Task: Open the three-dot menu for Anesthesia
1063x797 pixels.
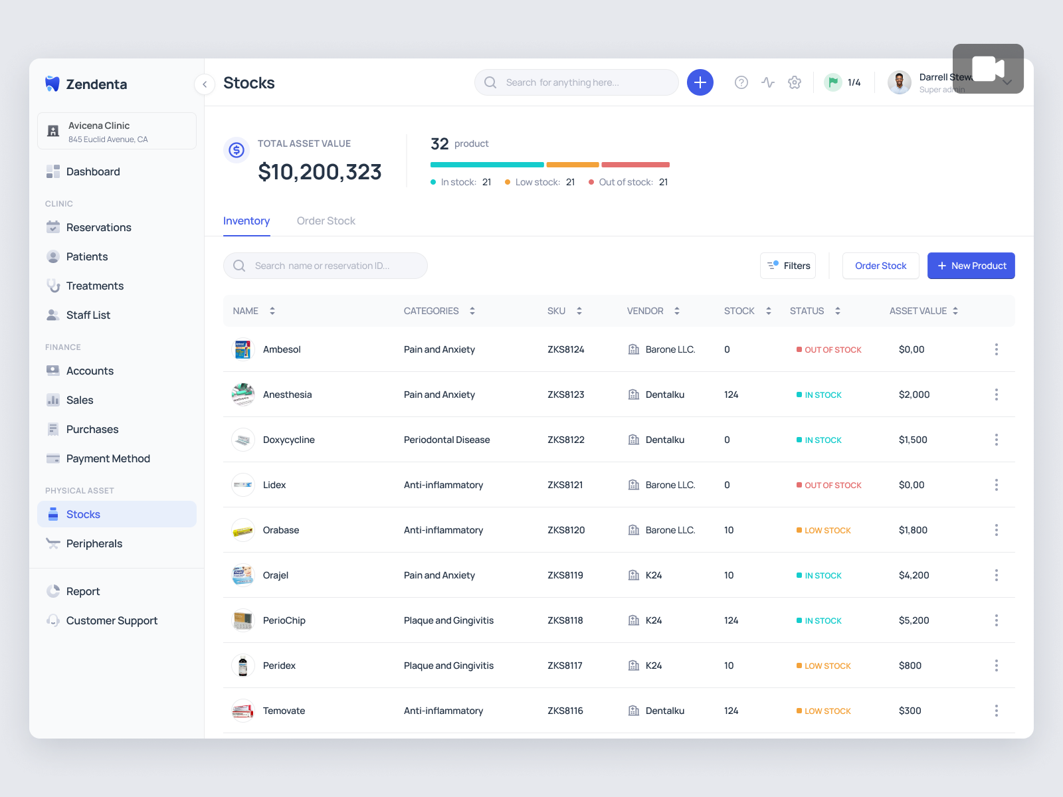Action: click(x=996, y=395)
